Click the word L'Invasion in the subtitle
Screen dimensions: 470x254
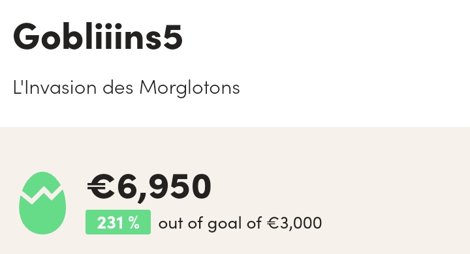click(55, 87)
